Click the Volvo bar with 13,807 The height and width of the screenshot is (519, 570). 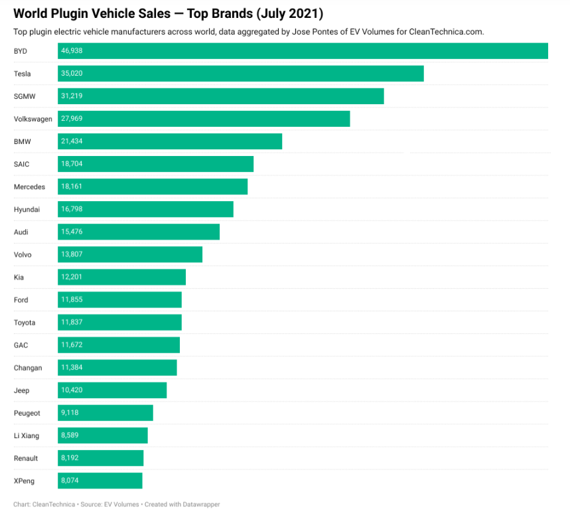pos(130,254)
